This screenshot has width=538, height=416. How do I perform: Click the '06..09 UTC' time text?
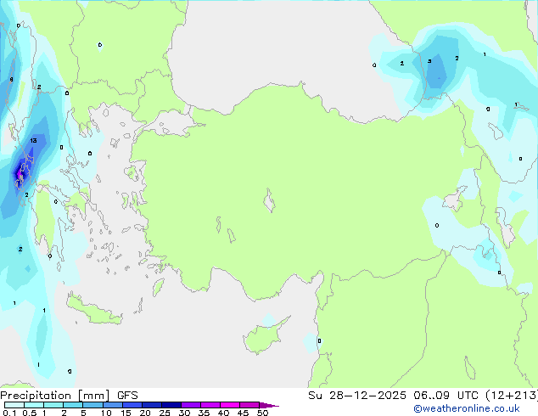click(x=446, y=396)
